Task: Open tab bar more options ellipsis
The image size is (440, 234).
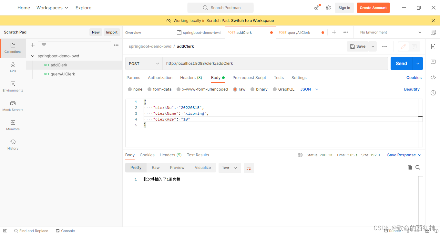Action: pyautogui.click(x=346, y=32)
